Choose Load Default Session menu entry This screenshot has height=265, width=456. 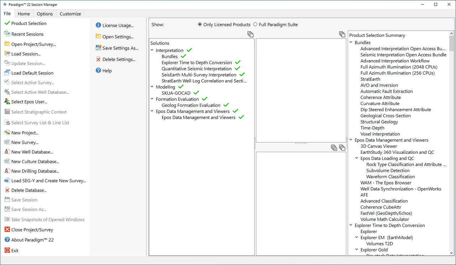point(32,73)
